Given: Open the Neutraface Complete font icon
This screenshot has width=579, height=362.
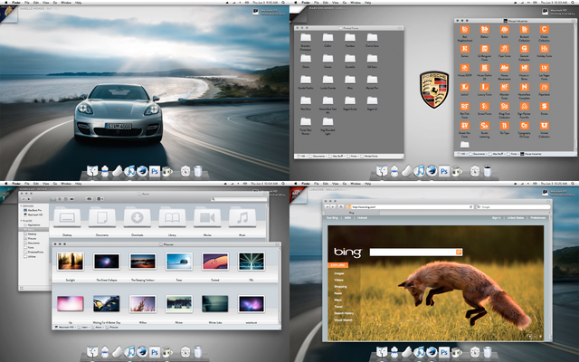Looking at the screenshot, I should click(x=524, y=87).
